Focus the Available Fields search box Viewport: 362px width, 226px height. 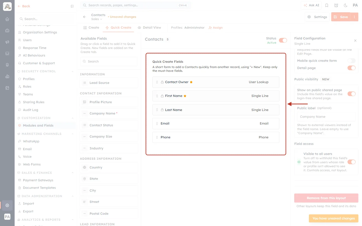click(x=109, y=62)
